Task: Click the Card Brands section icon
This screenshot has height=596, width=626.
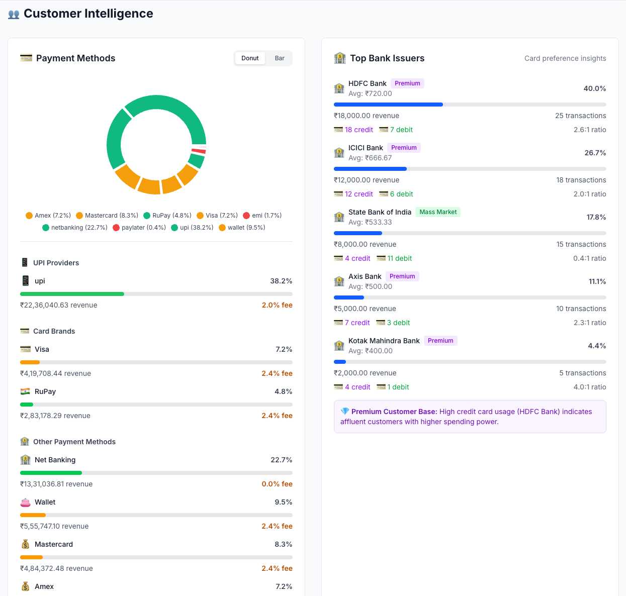Action: tap(25, 331)
